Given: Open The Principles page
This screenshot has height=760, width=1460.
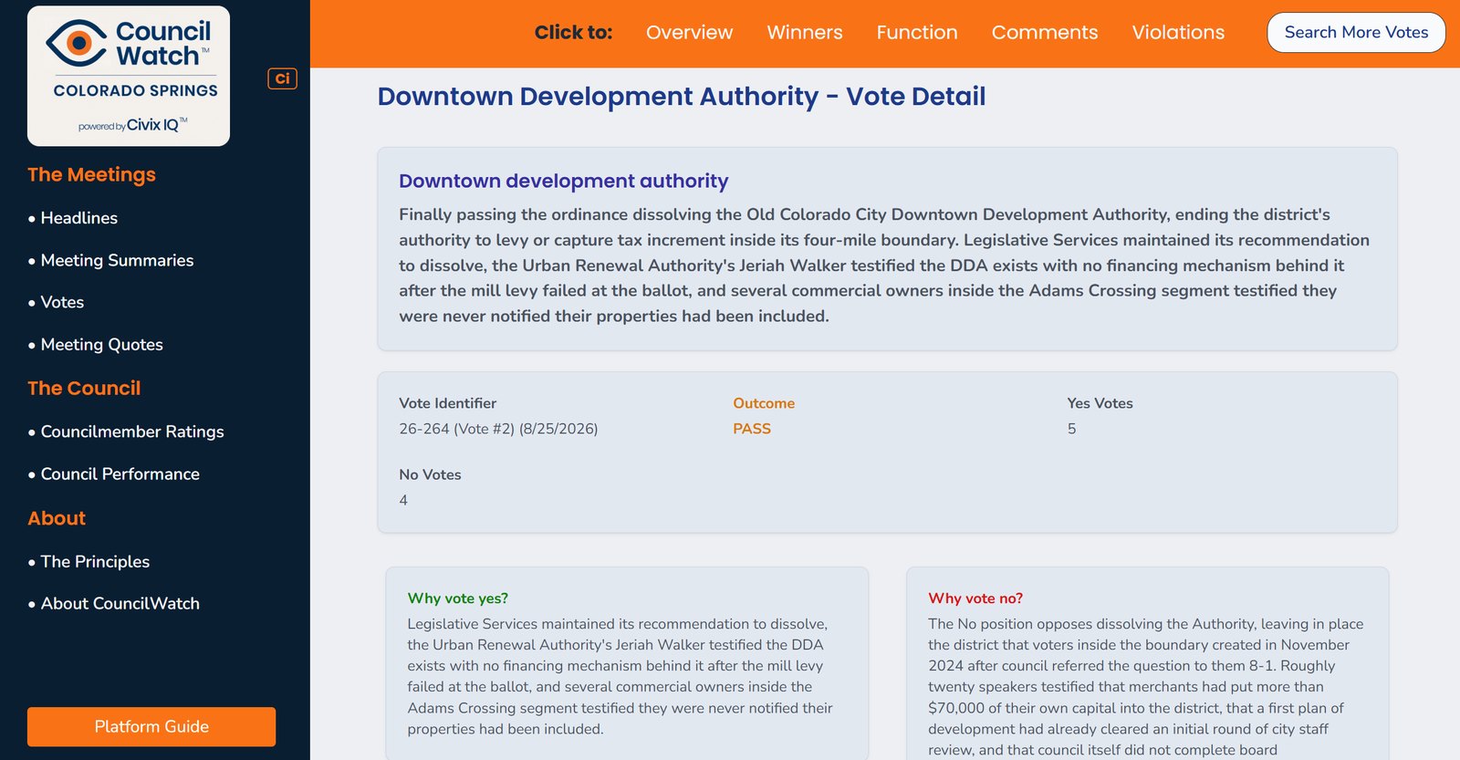Looking at the screenshot, I should [95, 561].
